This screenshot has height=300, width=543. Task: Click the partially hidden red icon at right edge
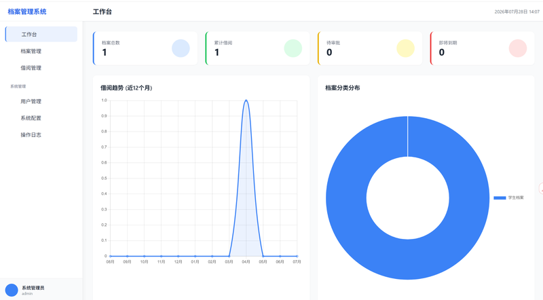pos(540,189)
